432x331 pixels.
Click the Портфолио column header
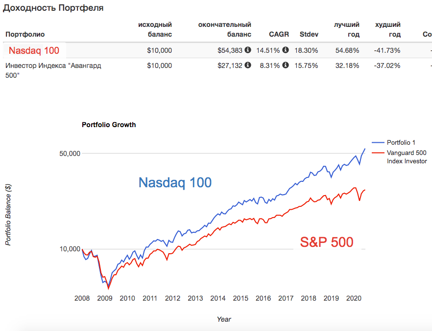(x=25, y=34)
